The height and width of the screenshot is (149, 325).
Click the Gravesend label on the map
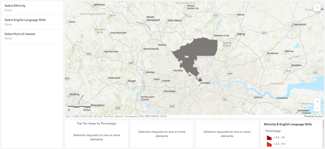point(282,97)
